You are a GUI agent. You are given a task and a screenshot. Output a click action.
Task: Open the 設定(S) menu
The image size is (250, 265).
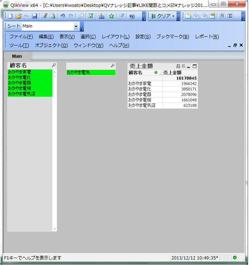click(x=143, y=37)
